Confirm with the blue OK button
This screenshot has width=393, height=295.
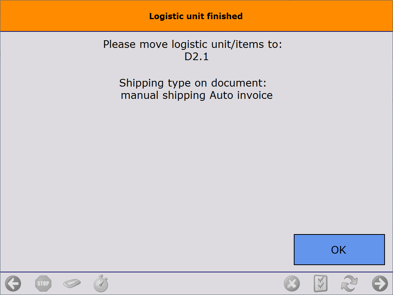(339, 250)
